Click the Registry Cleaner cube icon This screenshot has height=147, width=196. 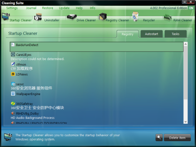click(103, 17)
